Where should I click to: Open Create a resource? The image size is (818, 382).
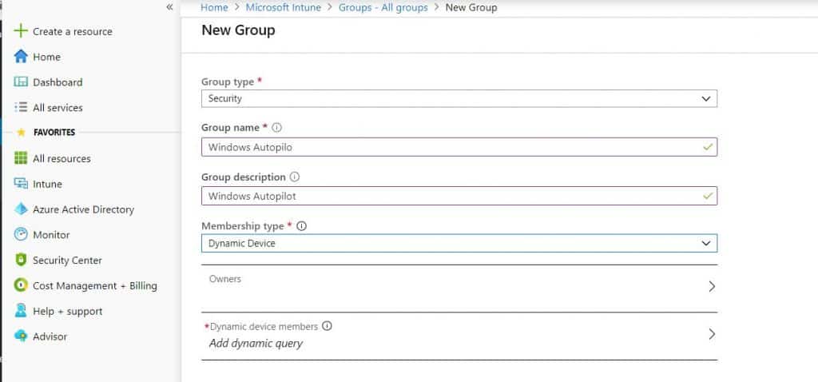pyautogui.click(x=73, y=31)
